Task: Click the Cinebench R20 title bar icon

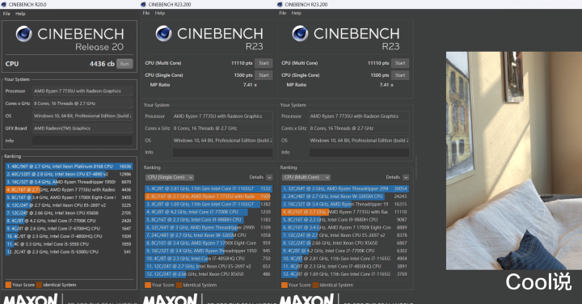Action: tap(4, 5)
